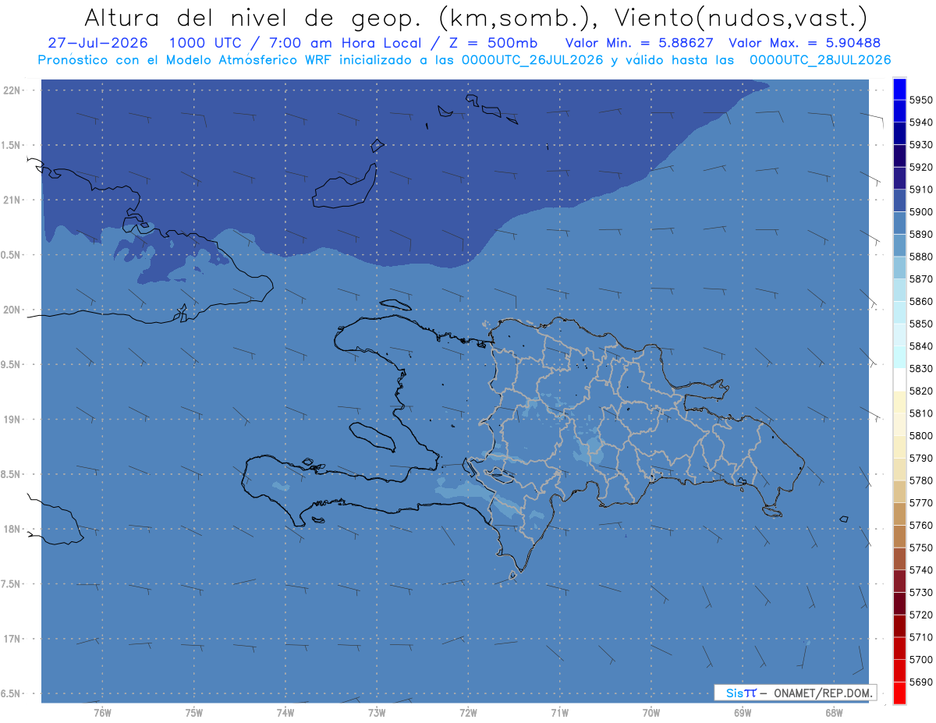Viewport: 936px width, 723px height.
Task: Click the '72W' longitude label
Action: tap(469, 712)
